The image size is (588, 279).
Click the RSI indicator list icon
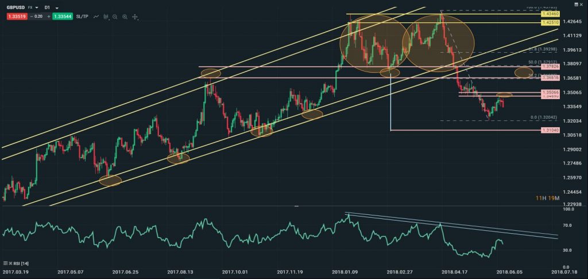[x=5, y=263]
